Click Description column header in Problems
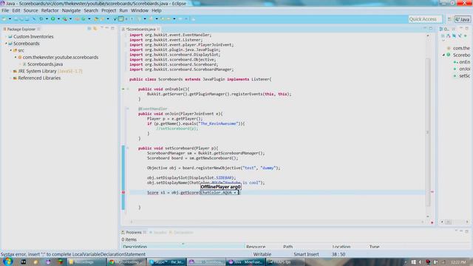473x266 pixels. 183,247
